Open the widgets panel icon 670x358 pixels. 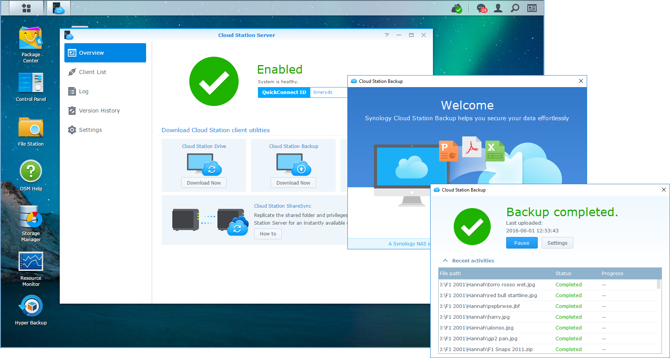532,8
